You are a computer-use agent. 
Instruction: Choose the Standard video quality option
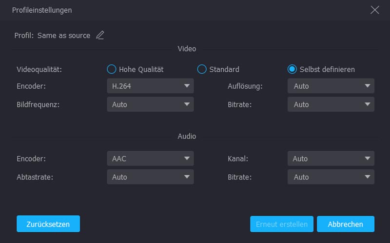pos(202,69)
